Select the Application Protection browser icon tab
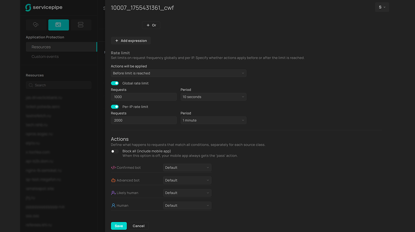This screenshot has width=415, height=232. [58, 25]
